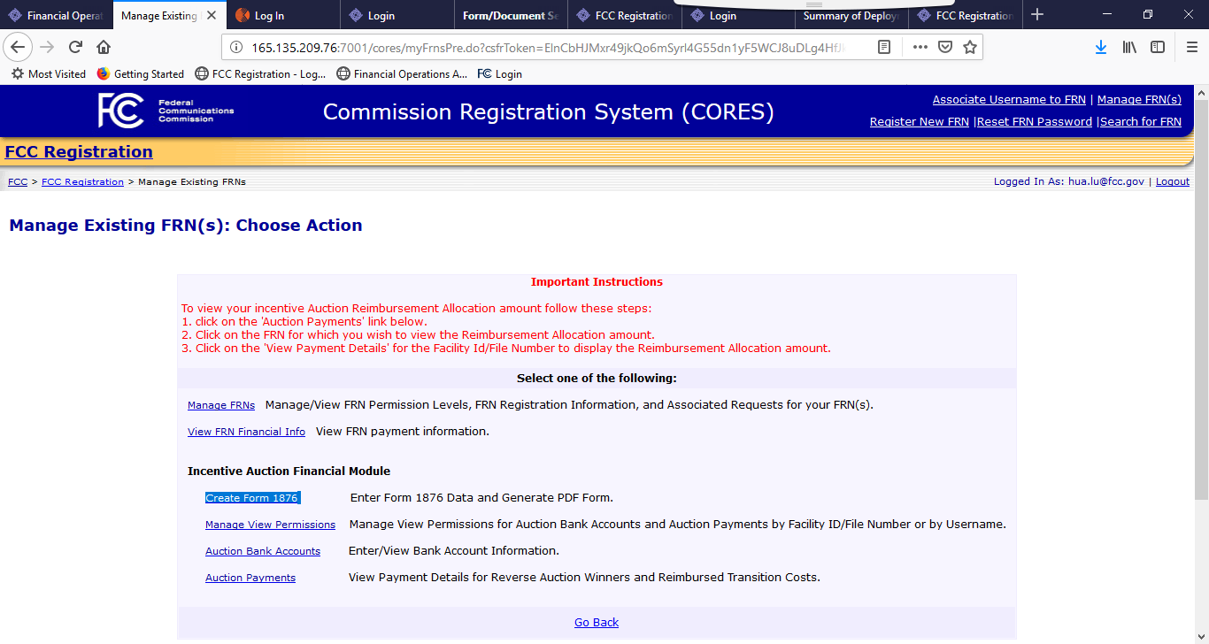
Task: Open Register New FRN link
Action: [x=920, y=122]
